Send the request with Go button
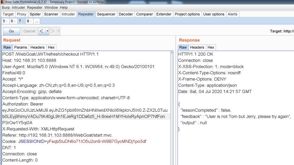 coord(11,31)
